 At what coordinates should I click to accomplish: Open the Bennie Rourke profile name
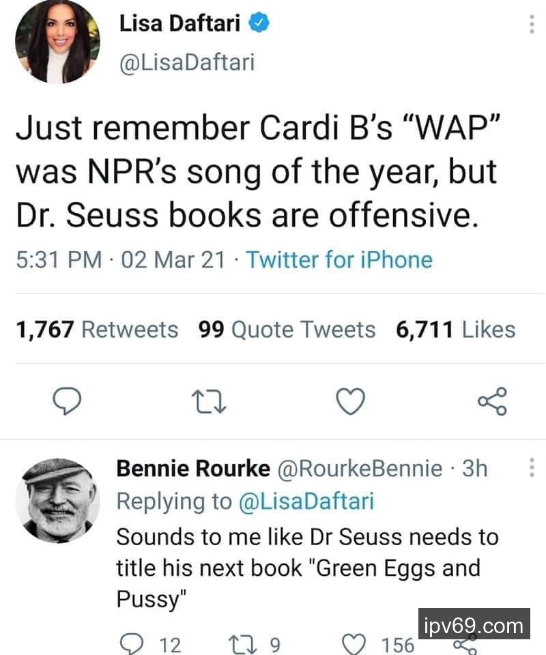click(x=193, y=469)
